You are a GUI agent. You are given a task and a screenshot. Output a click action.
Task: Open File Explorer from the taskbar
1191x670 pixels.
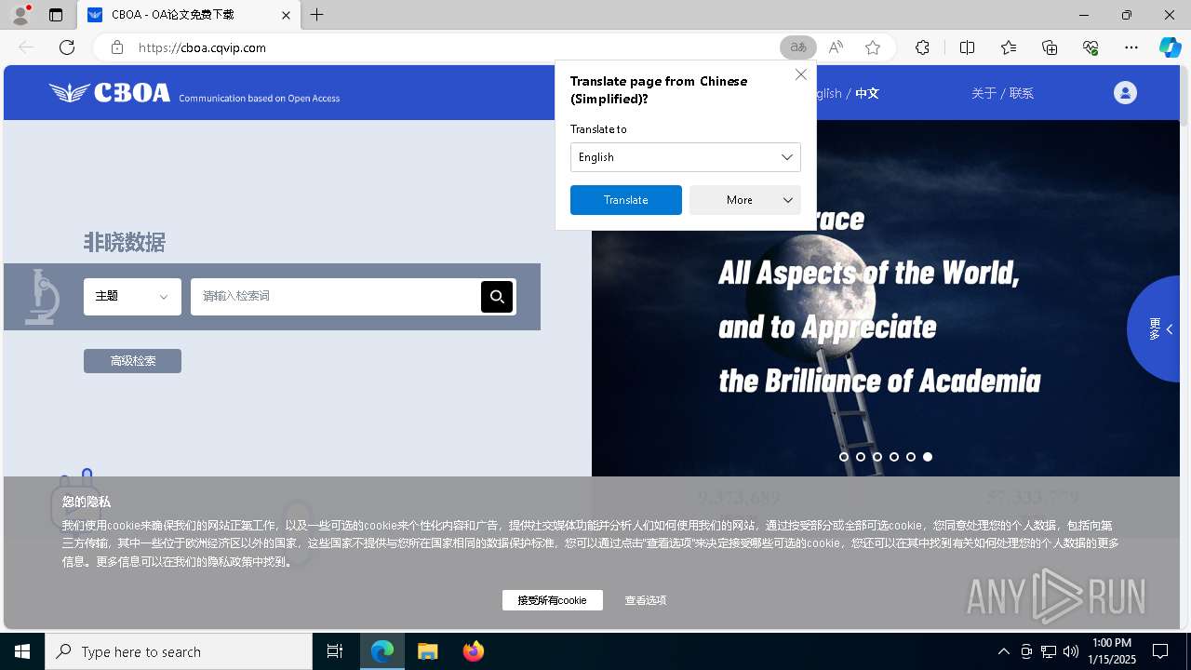click(x=428, y=651)
